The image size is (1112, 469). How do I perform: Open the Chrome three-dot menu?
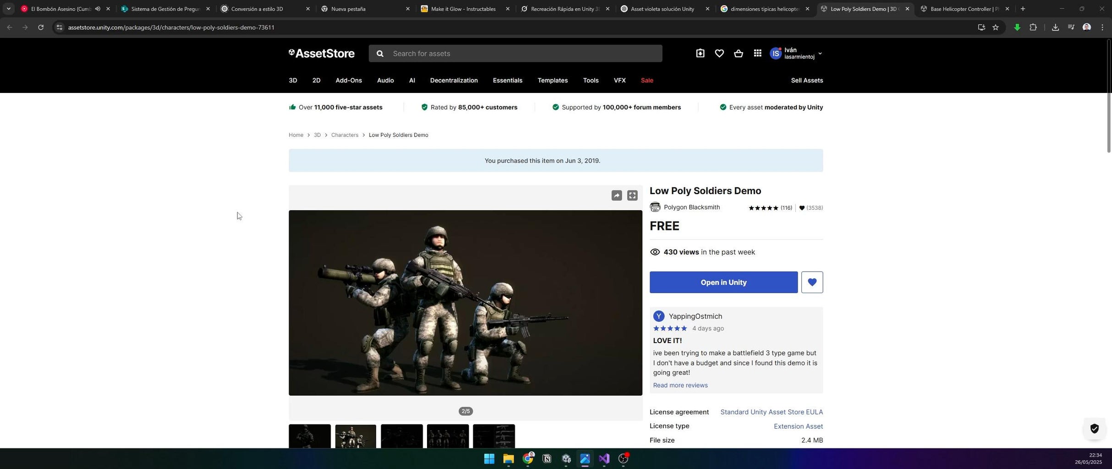pos(1102,27)
